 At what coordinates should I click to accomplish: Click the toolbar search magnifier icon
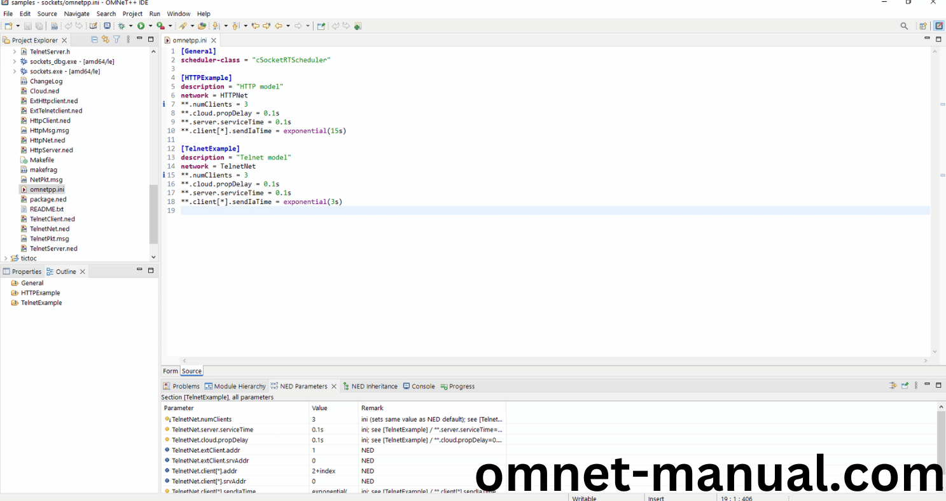pos(904,26)
